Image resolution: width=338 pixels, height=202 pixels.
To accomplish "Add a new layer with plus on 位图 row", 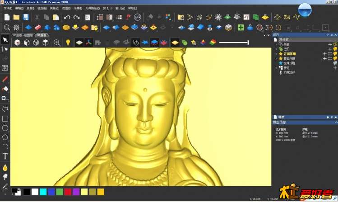I will coord(330,49).
